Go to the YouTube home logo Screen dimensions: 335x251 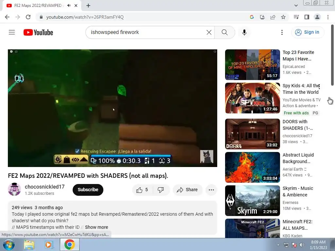(38, 32)
